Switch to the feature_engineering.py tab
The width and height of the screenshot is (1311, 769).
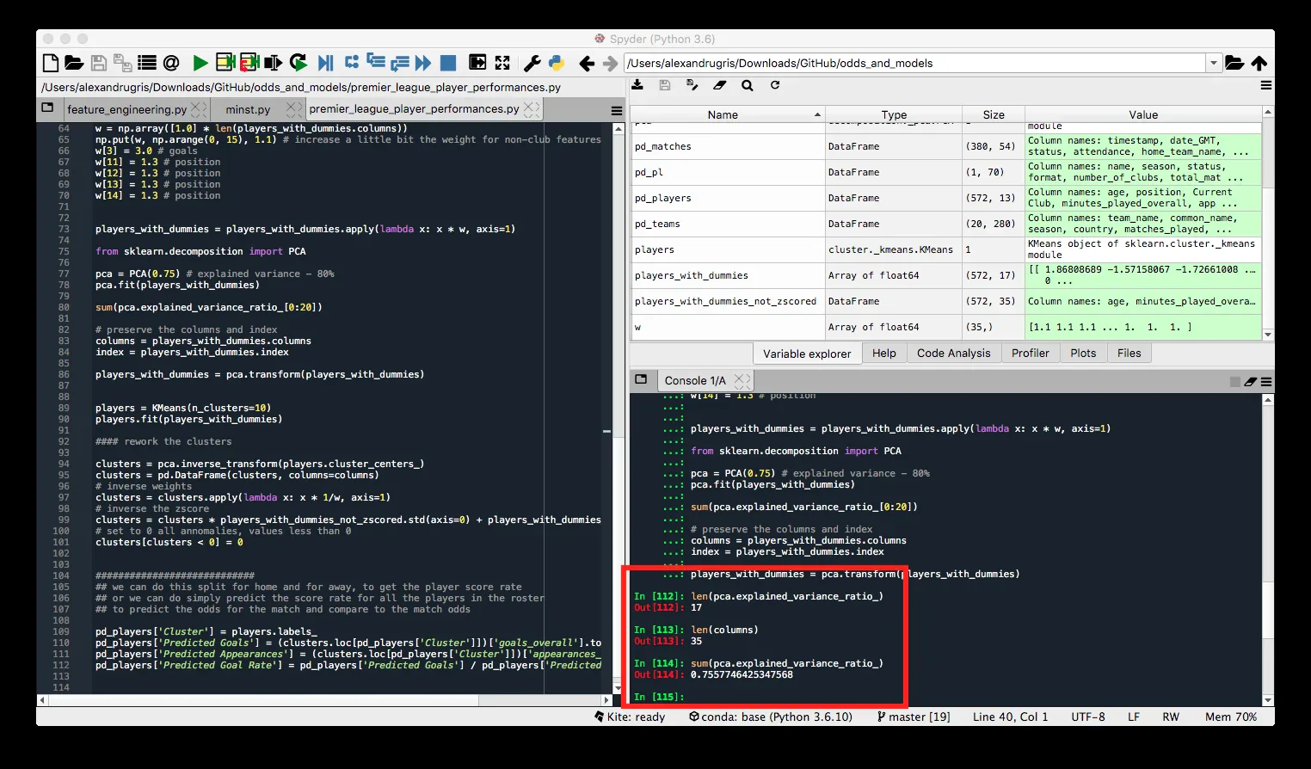point(126,109)
